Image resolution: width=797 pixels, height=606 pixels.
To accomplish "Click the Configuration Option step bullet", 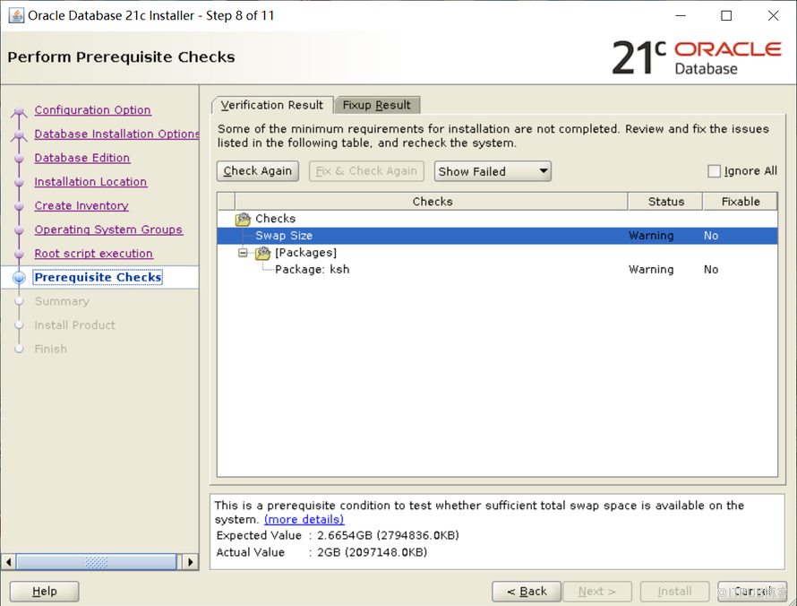I will coord(19,110).
